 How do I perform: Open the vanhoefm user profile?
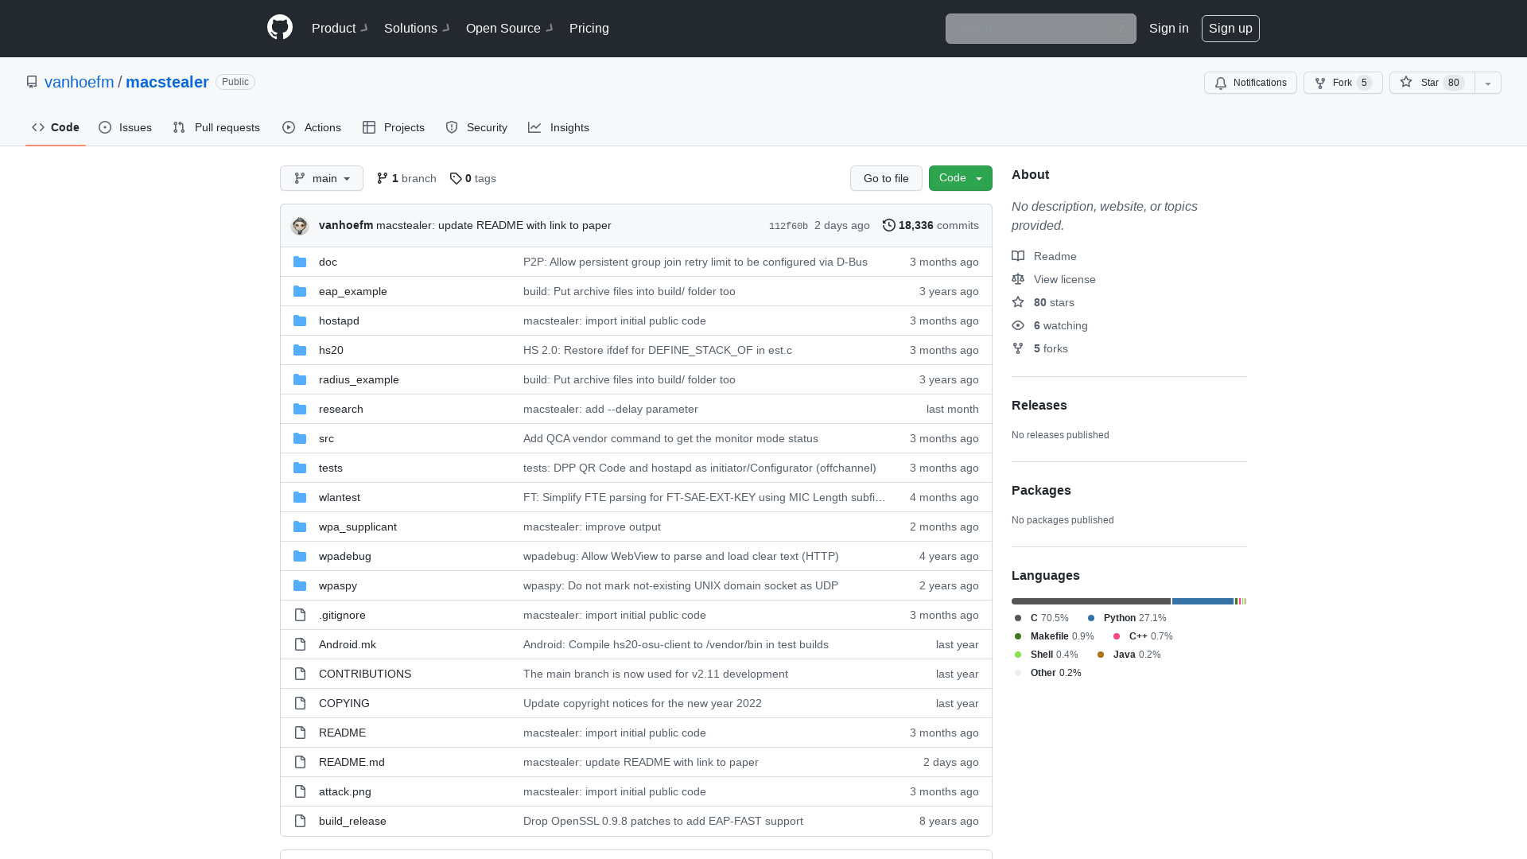tap(79, 82)
